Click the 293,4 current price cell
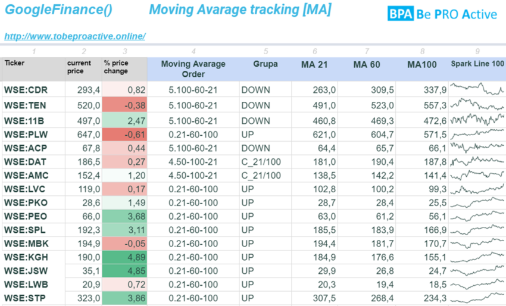This screenshot has width=506, height=306. [83, 89]
